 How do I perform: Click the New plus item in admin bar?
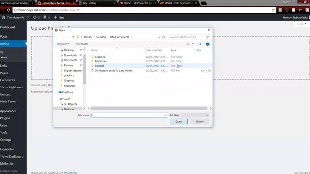59,17
